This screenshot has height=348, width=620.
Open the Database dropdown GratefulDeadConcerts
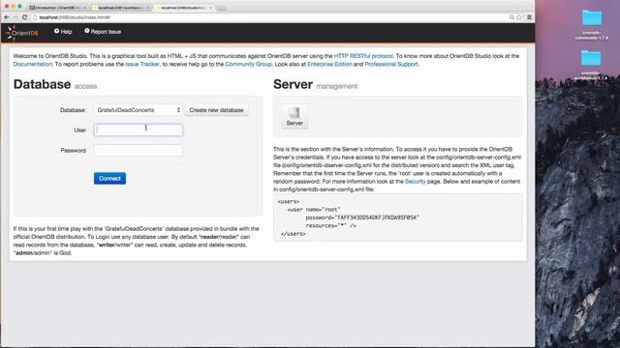(x=138, y=110)
